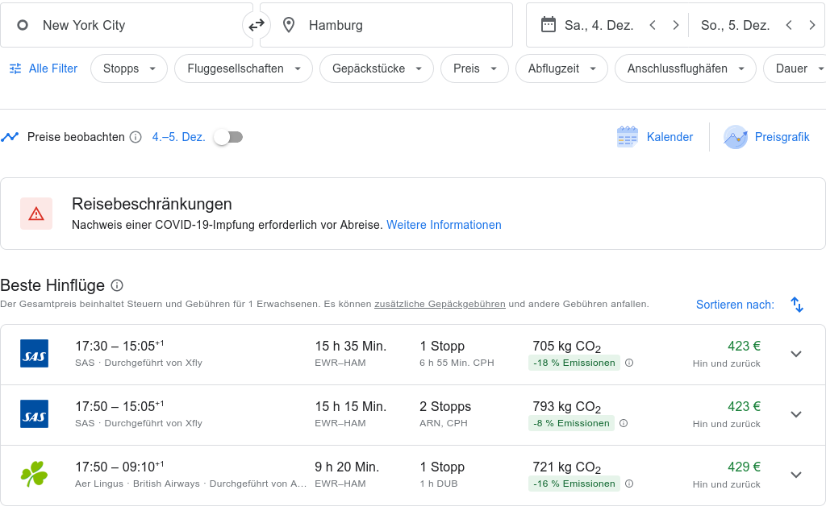This screenshot has height=519, width=826.
Task: Show emissions info for 705 kg flight
Action: click(x=629, y=363)
